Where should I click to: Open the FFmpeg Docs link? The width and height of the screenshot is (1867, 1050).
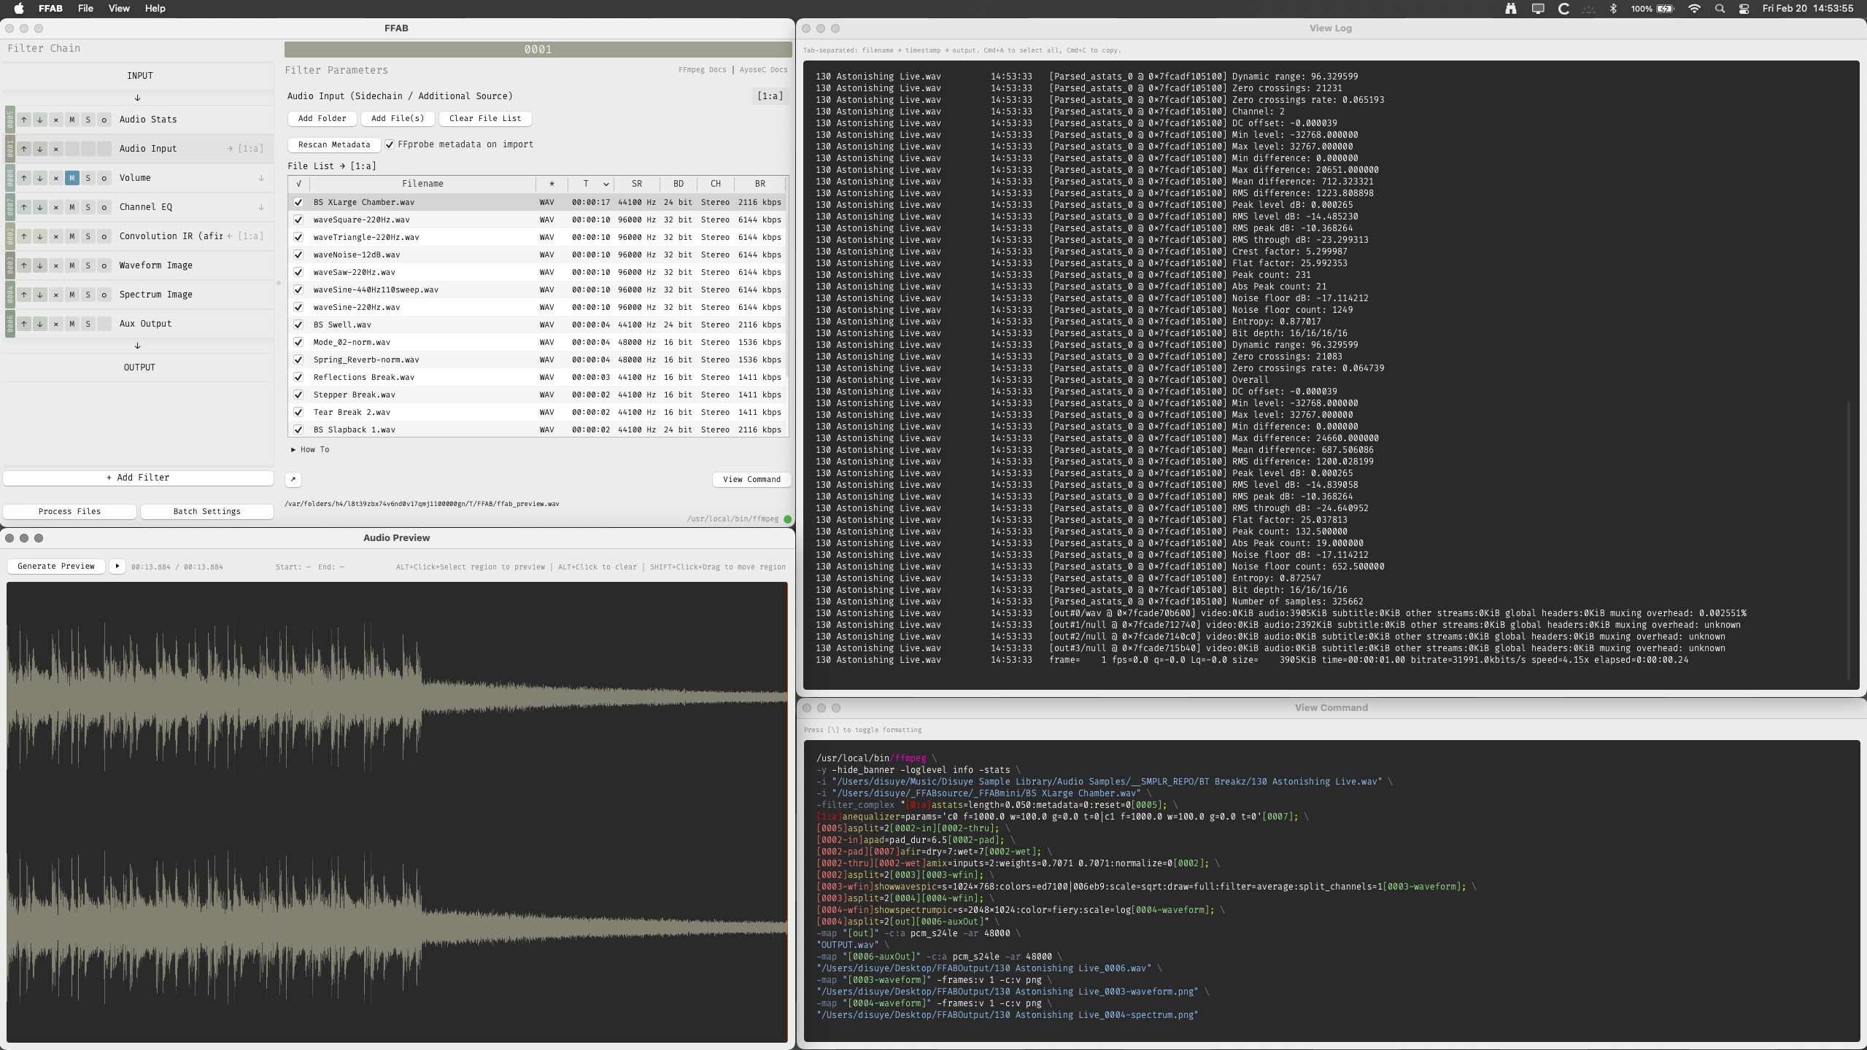(x=702, y=70)
